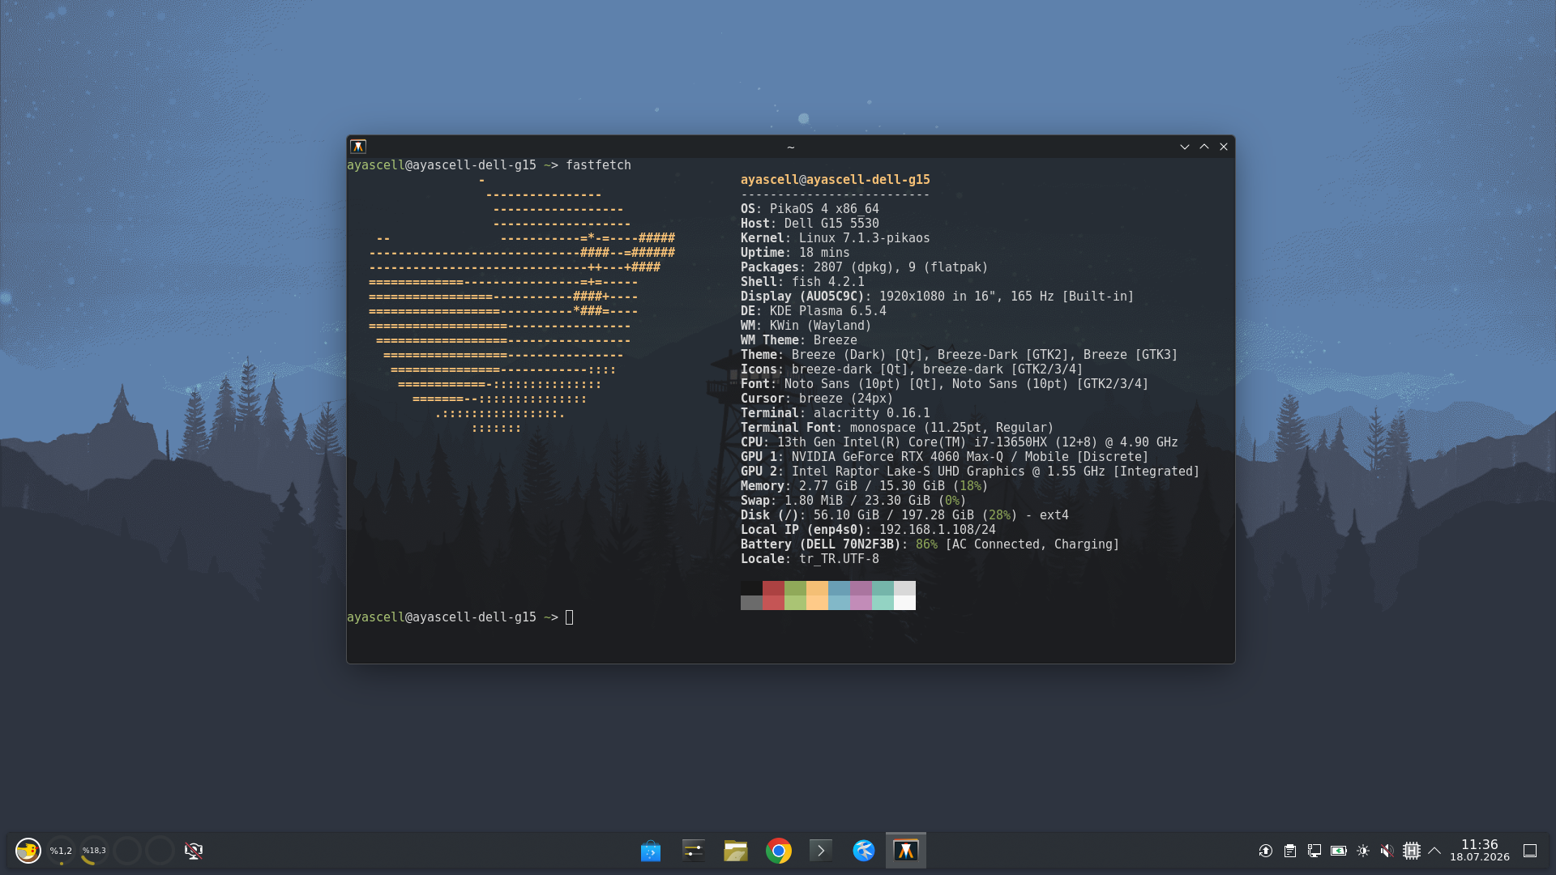Click the black swatch in color palette
The image size is (1556, 875).
[x=751, y=588]
